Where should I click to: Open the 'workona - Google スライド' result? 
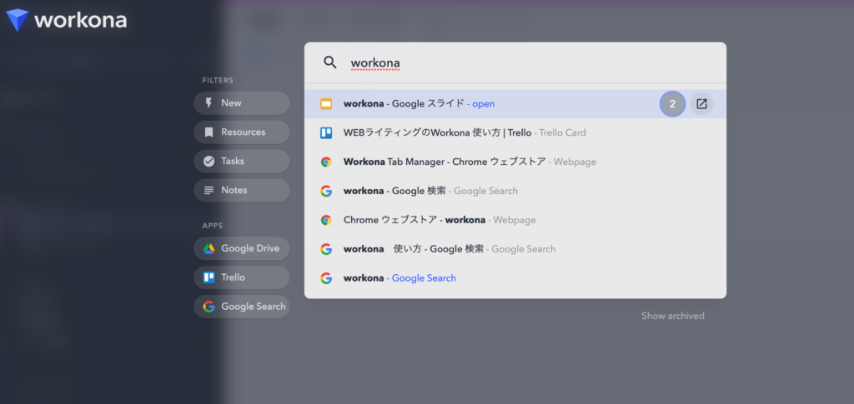[x=515, y=104]
